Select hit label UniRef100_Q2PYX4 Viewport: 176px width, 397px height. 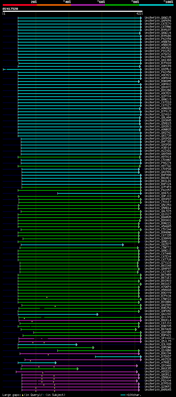(158, 96)
